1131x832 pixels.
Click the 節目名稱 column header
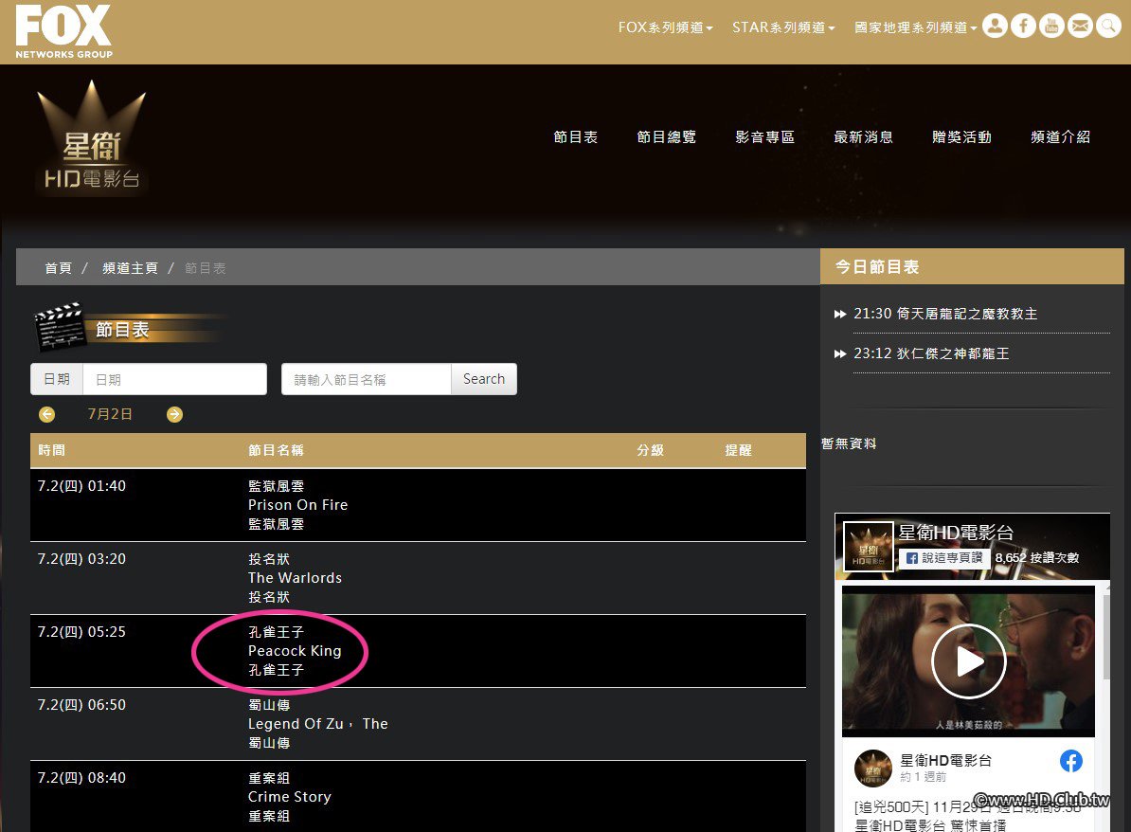tap(276, 450)
